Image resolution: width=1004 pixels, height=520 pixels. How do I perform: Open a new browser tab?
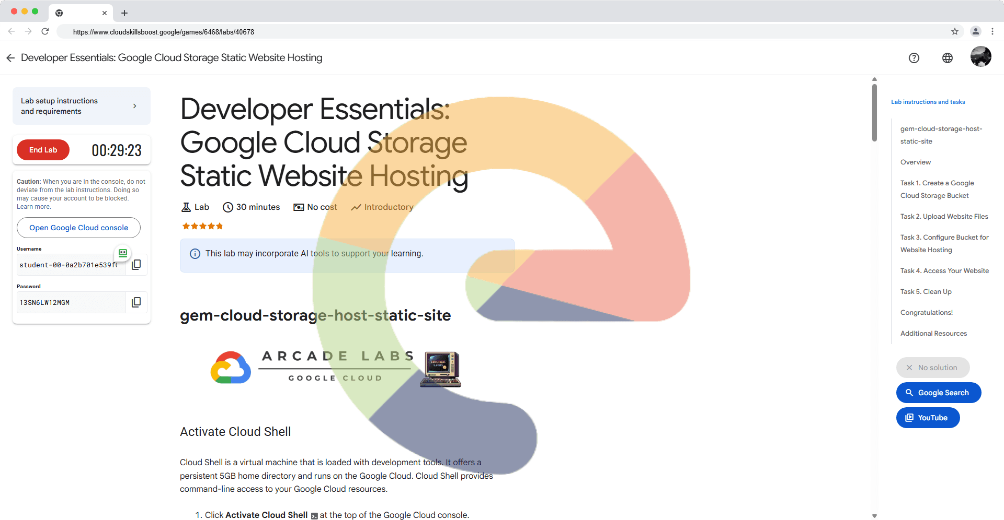(x=124, y=13)
